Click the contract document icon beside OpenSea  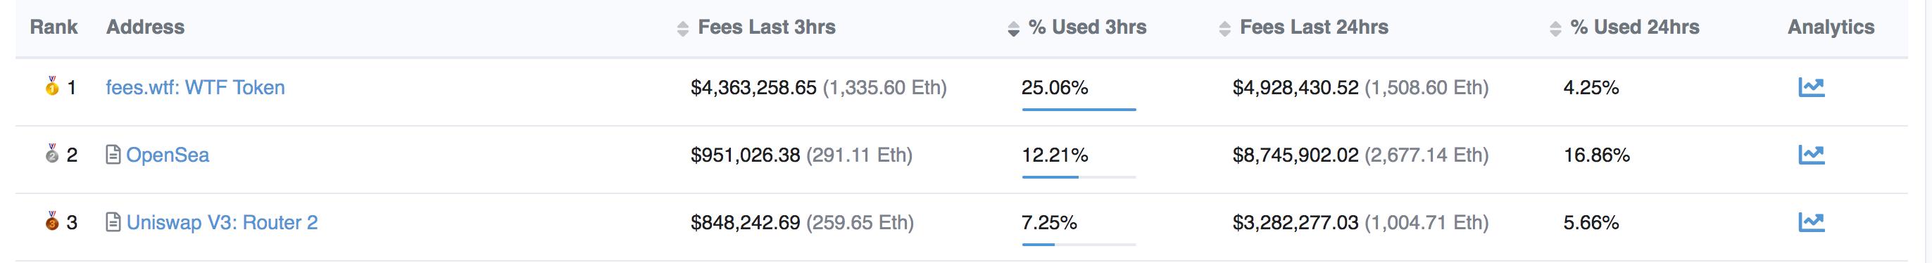113,155
